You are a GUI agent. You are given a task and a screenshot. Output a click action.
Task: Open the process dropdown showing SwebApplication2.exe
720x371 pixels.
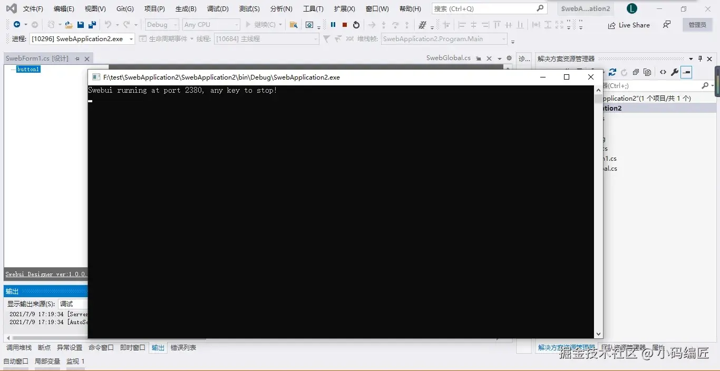(82, 39)
